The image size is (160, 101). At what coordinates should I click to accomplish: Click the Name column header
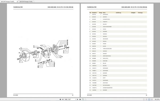pyautogui.click(x=104, y=13)
